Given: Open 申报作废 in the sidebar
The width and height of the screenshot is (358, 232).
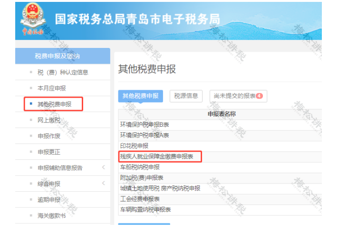Looking at the screenshot, I should tap(49, 136).
